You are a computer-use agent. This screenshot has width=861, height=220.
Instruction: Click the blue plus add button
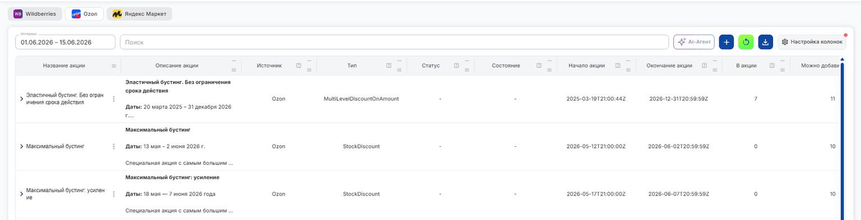[x=726, y=42]
